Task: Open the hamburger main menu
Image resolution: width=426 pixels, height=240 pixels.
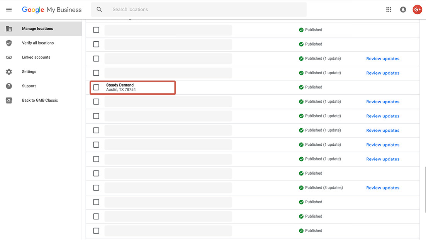Action: 9,10
